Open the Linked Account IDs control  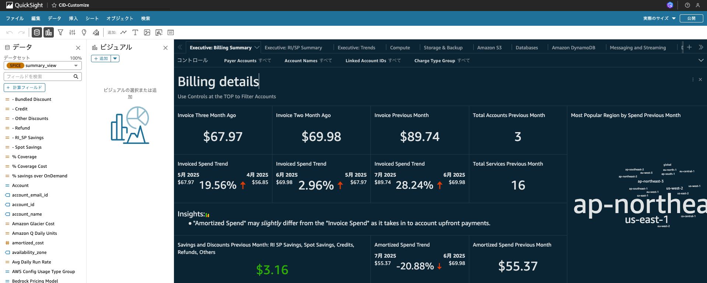coord(373,61)
